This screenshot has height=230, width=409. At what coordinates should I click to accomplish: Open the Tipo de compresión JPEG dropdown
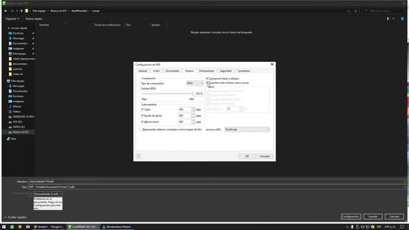click(194, 83)
